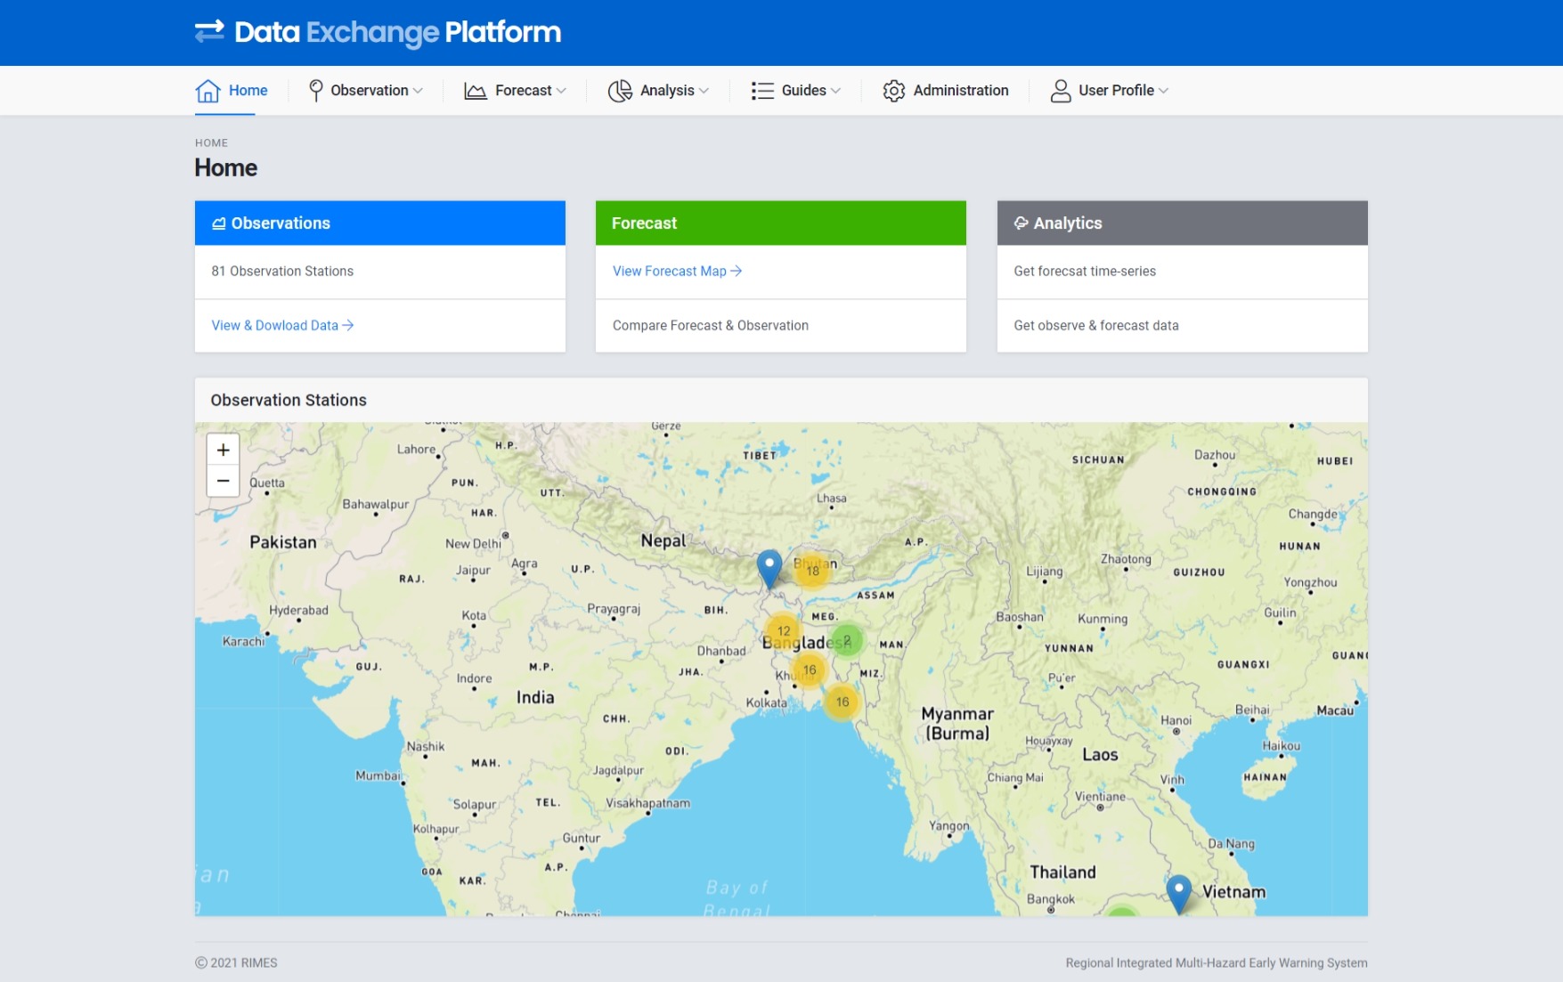
Task: Click the Analysis pie chart icon
Action: click(x=620, y=91)
